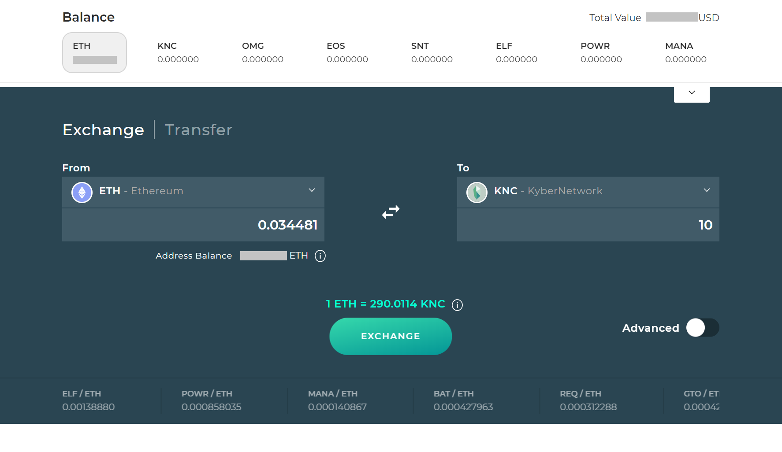Select the KNC balance entry
This screenshot has height=452, width=782.
click(178, 52)
